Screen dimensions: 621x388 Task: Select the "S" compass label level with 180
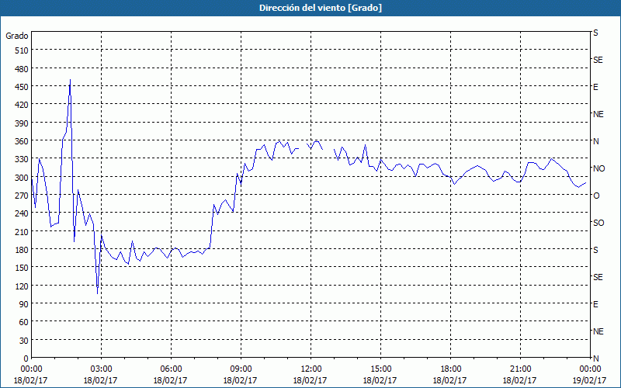(x=595, y=250)
